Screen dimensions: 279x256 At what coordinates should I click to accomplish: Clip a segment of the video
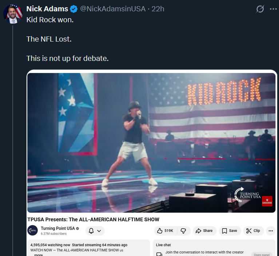tap(253, 230)
